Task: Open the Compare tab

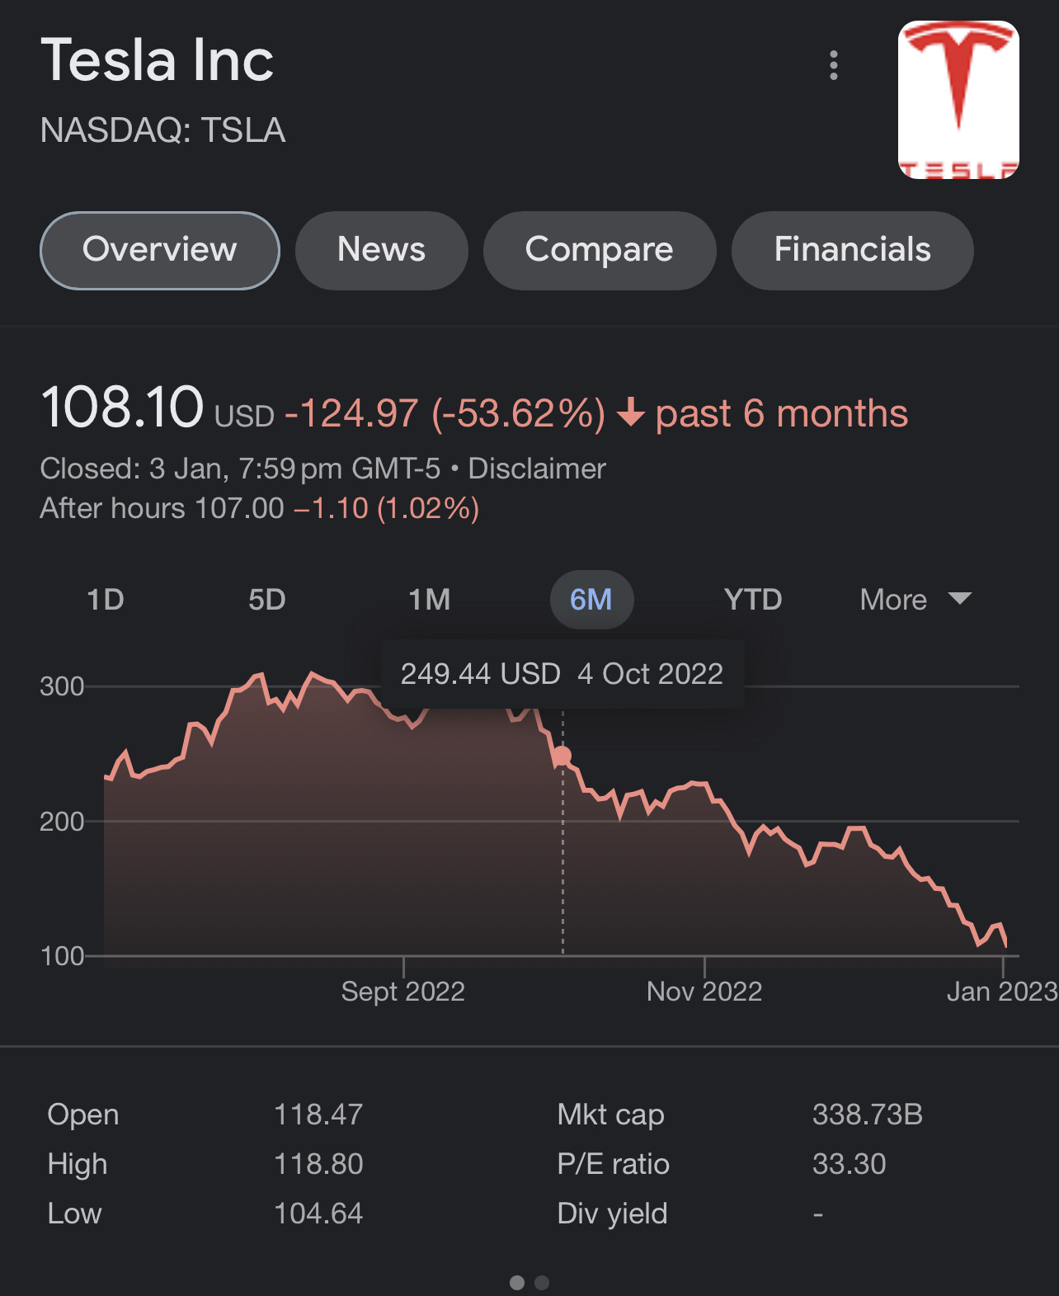Action: [600, 250]
